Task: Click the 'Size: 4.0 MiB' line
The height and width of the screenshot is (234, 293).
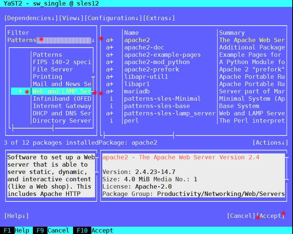Action: 126,179
